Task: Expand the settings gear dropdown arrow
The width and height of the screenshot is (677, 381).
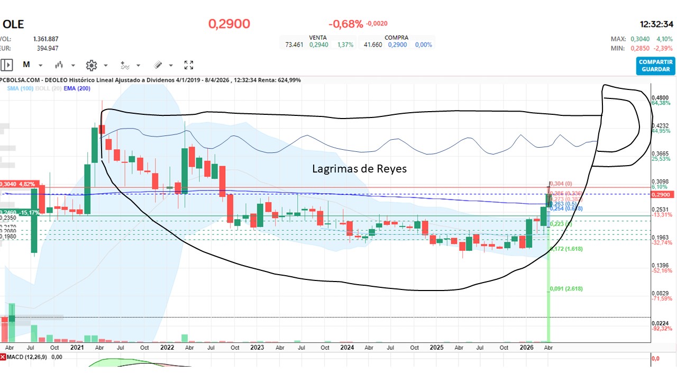Action: (106, 66)
